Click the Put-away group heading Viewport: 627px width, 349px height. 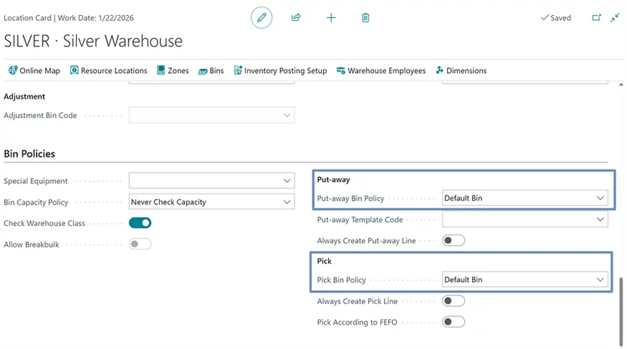click(x=333, y=180)
